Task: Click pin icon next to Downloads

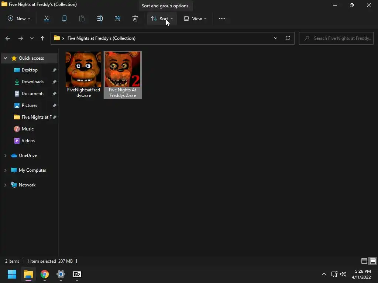Action: click(55, 82)
